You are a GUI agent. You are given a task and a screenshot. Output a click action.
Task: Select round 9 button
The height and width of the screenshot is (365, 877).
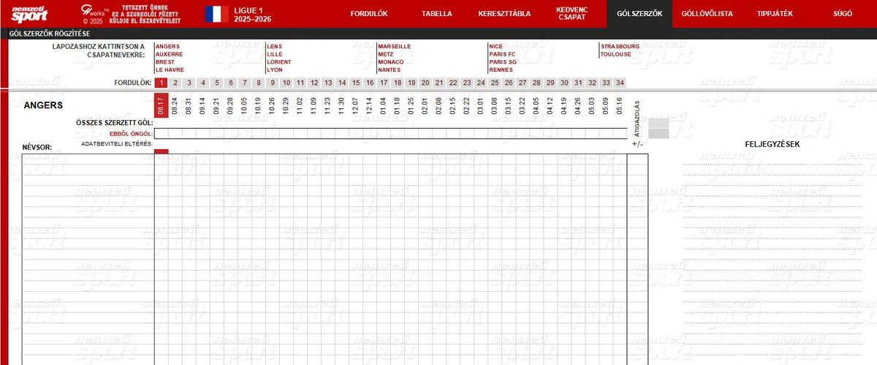coord(272,83)
